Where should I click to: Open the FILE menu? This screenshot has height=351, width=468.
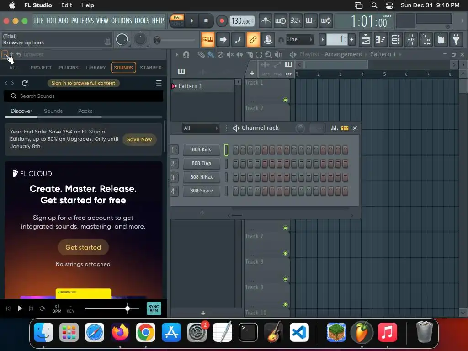tap(38, 21)
